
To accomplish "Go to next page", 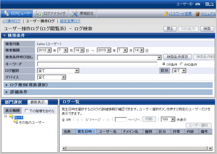I will click(x=103, y=120).
